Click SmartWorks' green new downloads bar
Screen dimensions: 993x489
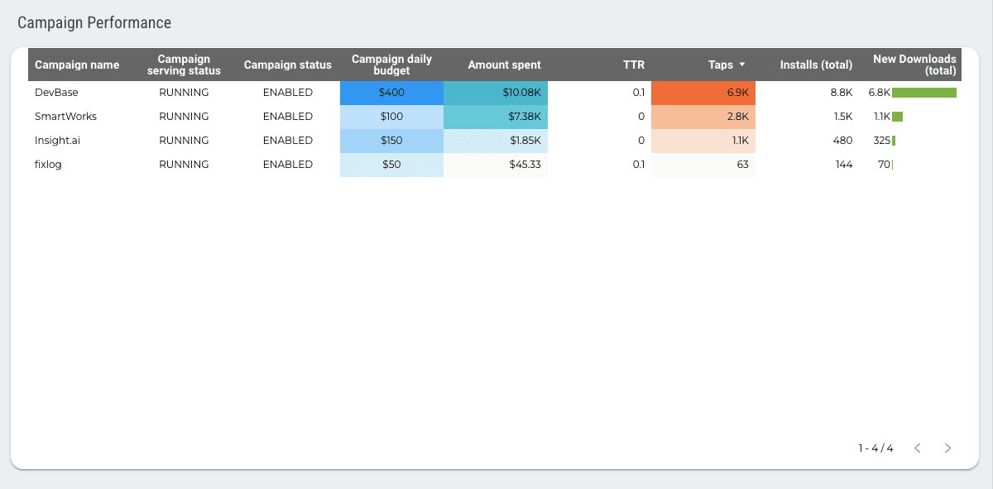coord(897,117)
